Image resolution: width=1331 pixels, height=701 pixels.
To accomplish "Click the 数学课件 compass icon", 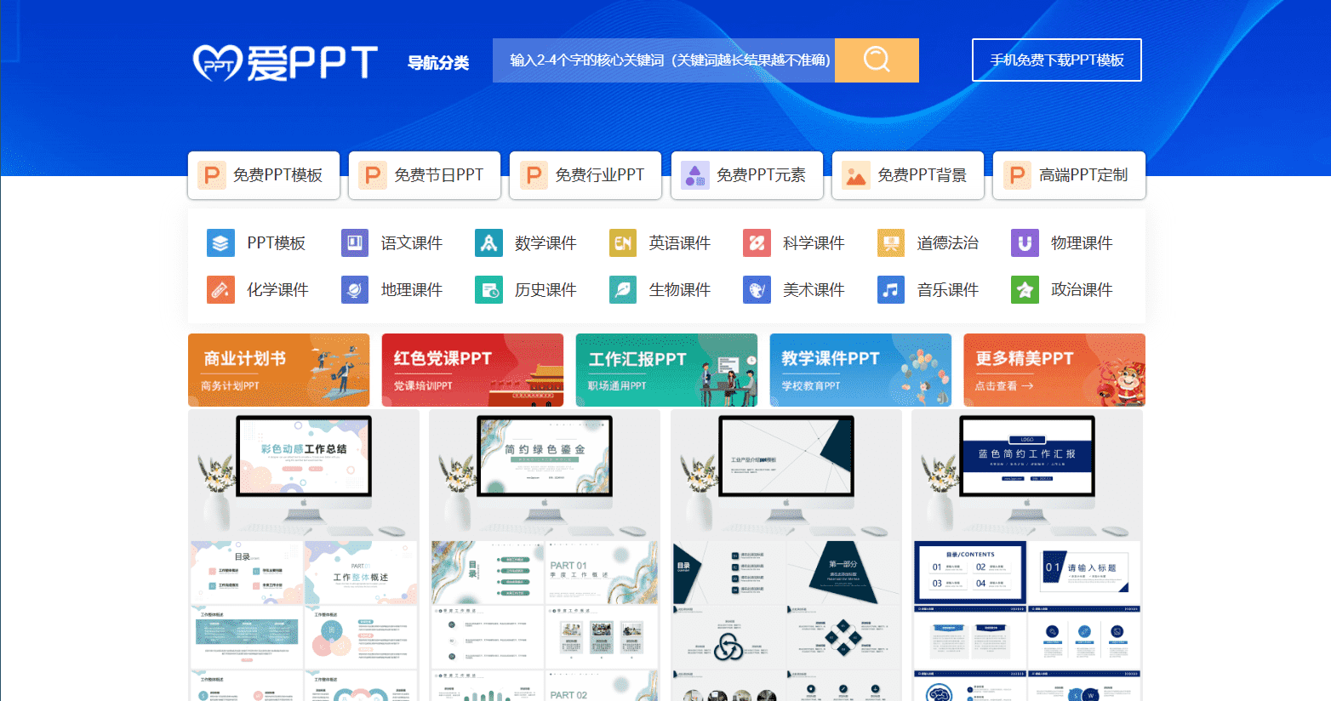I will click(488, 243).
